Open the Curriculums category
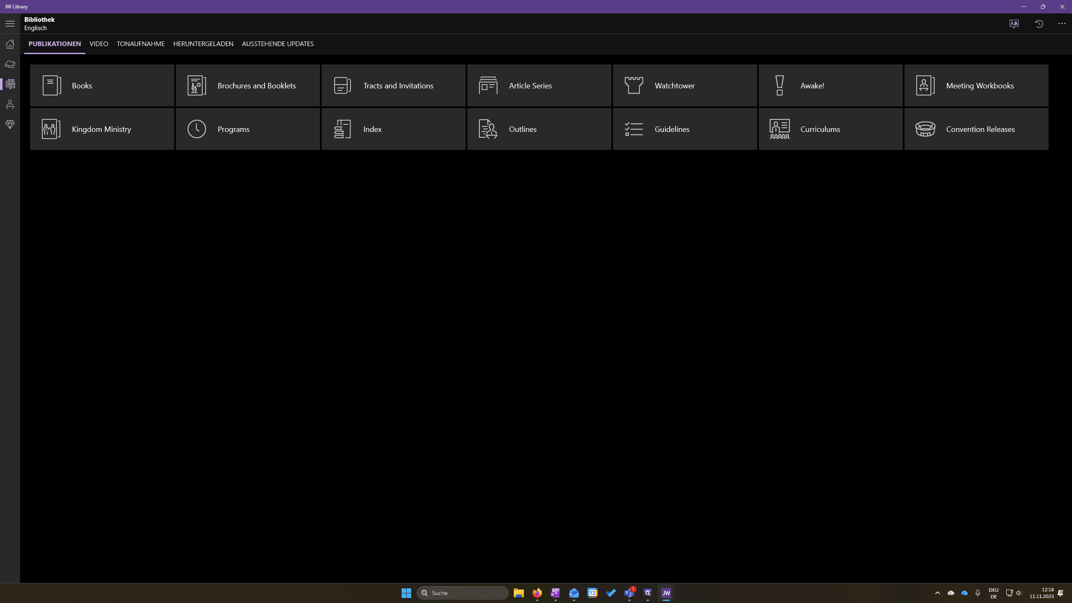This screenshot has width=1072, height=603. (831, 129)
